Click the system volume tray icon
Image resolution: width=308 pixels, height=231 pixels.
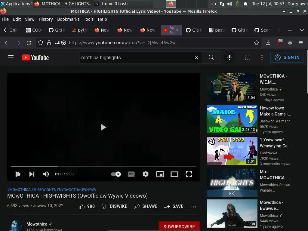(229, 4)
